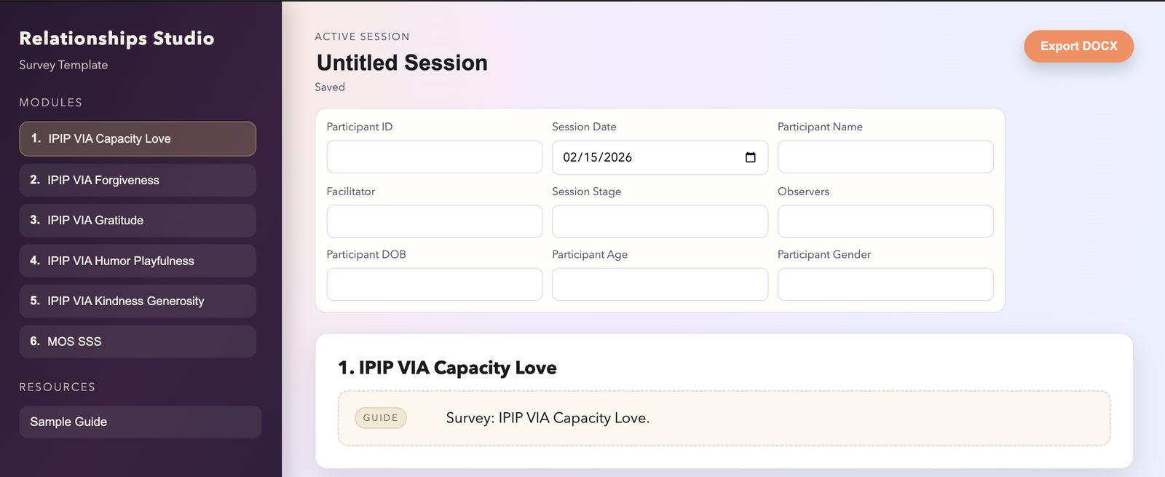Focus the Participant Name text box
This screenshot has height=477, width=1165.
click(x=885, y=157)
